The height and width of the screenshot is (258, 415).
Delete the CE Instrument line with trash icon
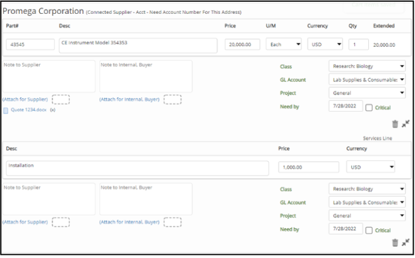395,124
